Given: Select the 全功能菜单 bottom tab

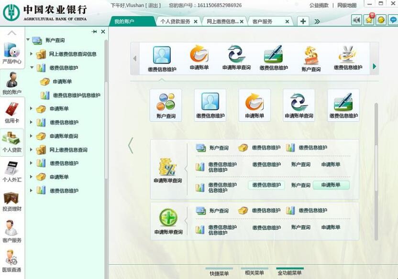Looking at the screenshot, I should tap(290, 273).
